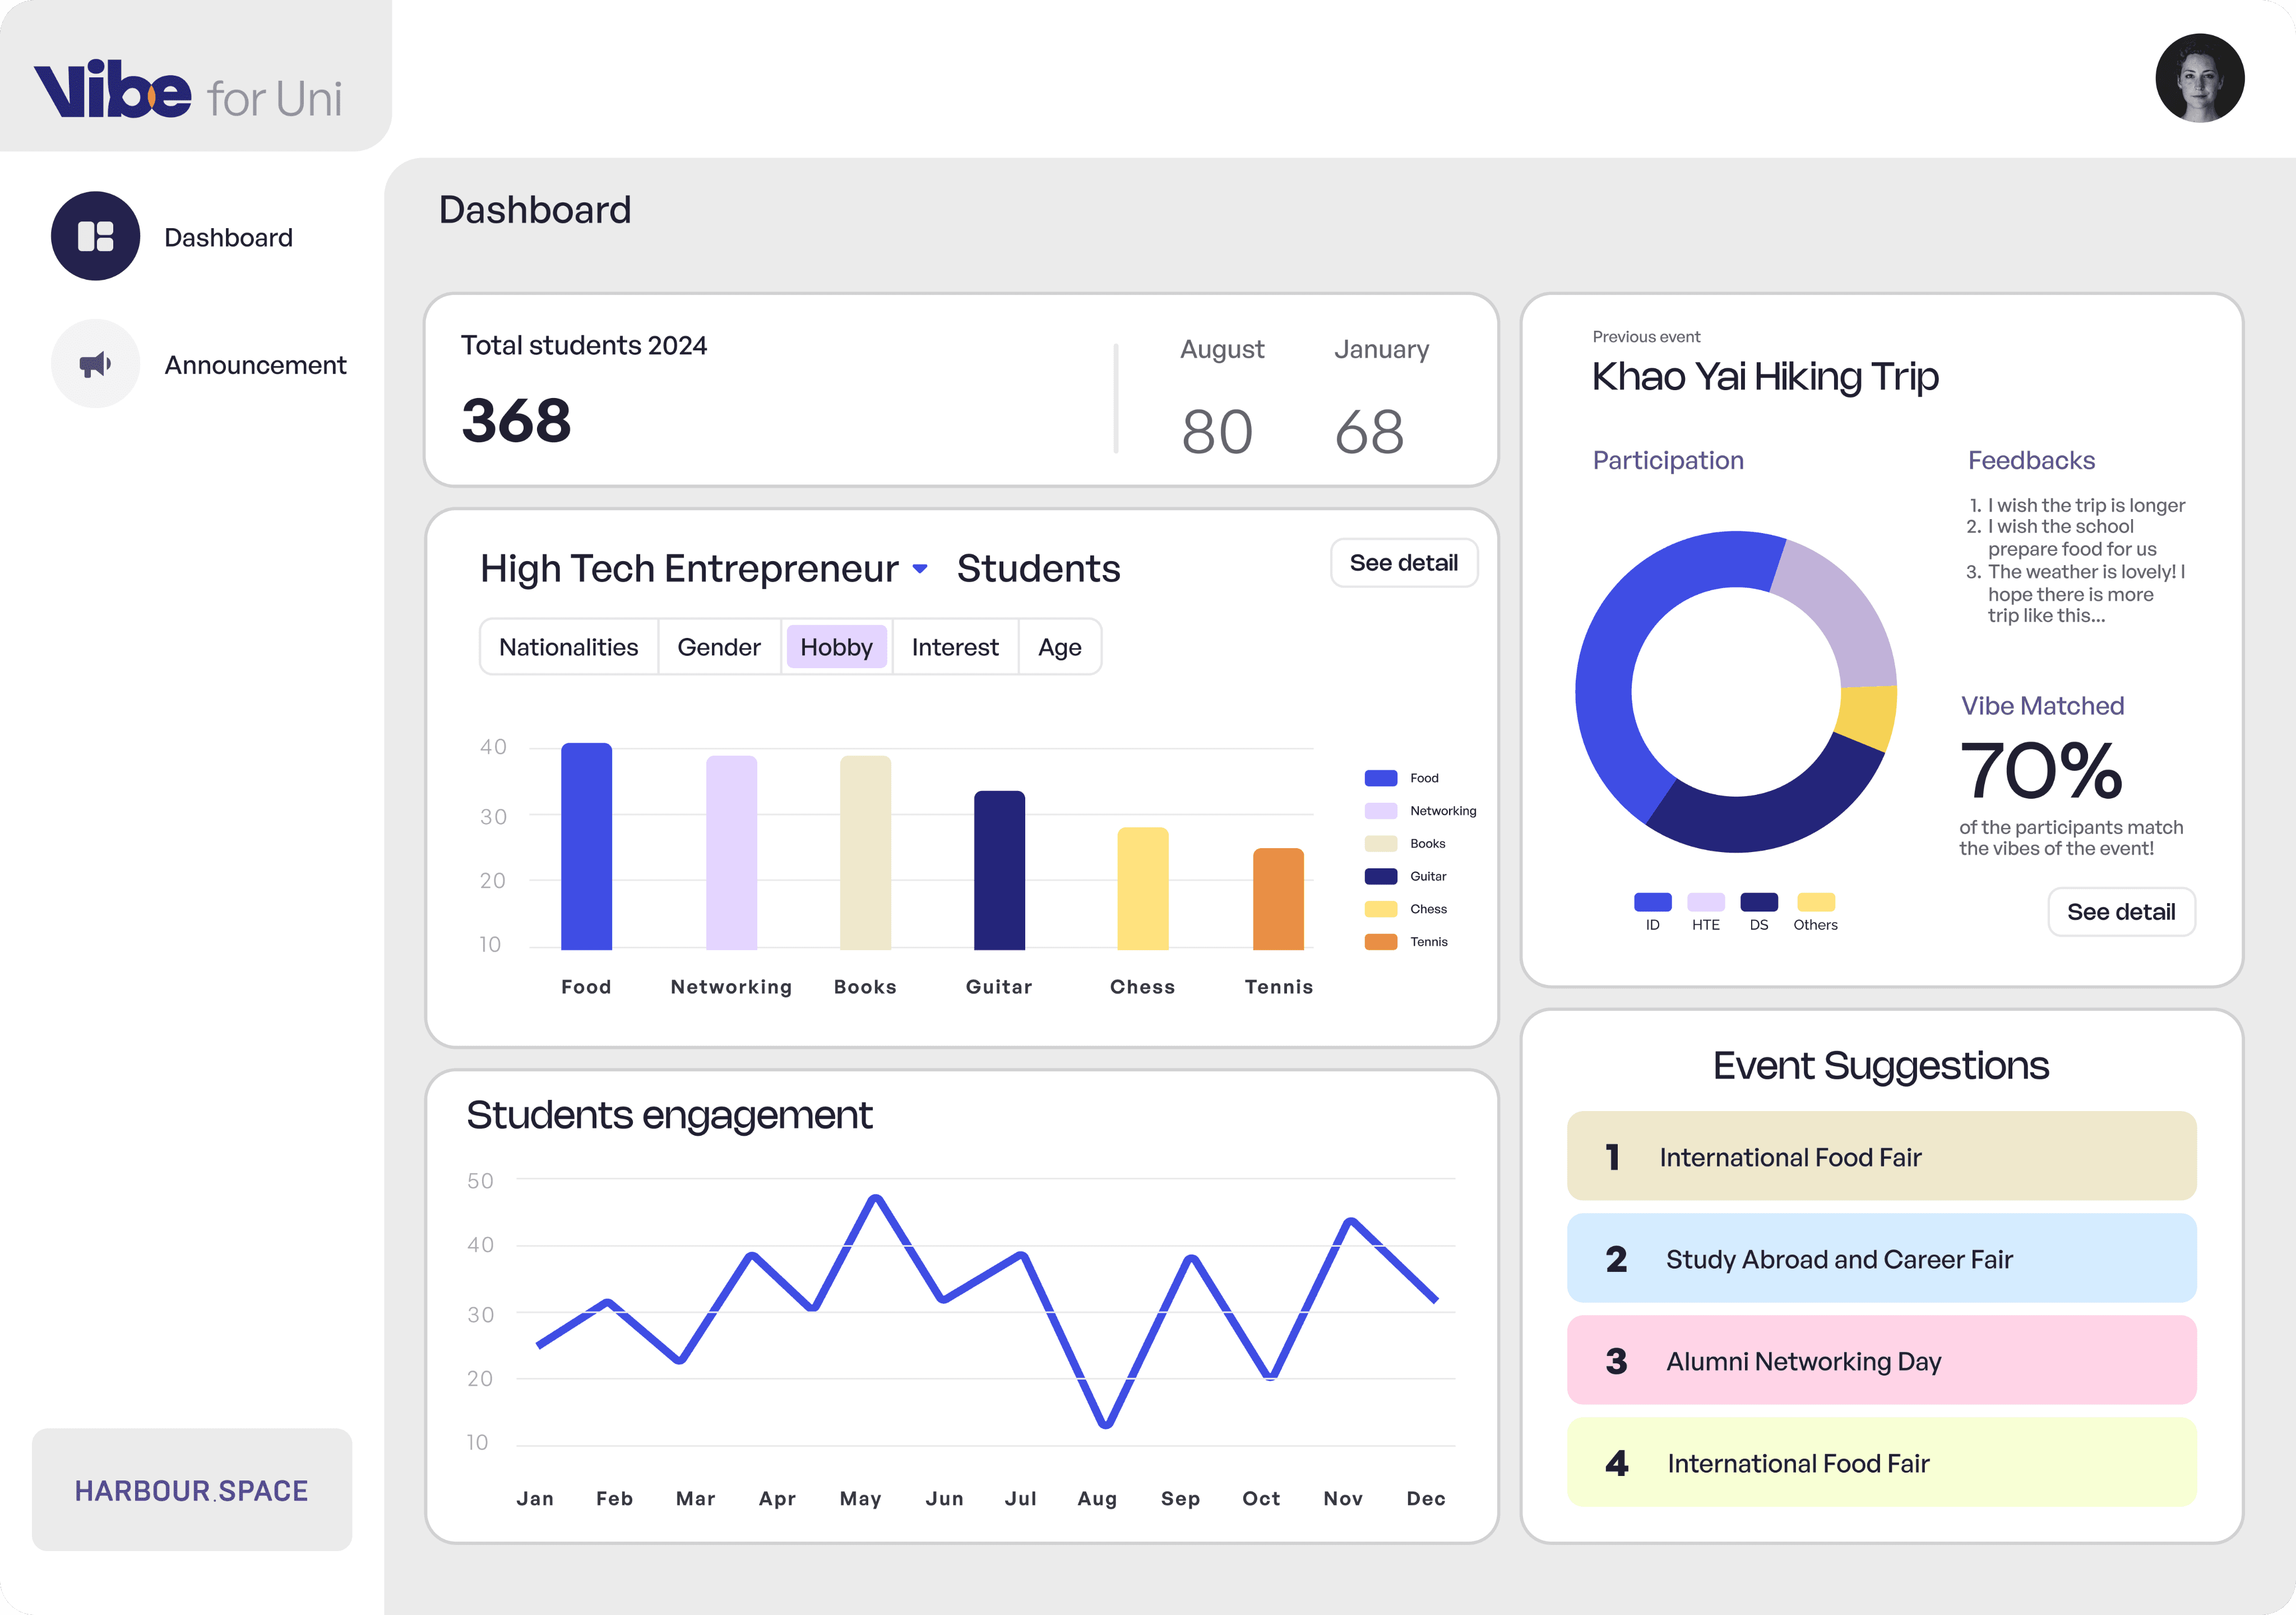
Task: Open the Interest tab
Action: pyautogui.click(x=954, y=647)
